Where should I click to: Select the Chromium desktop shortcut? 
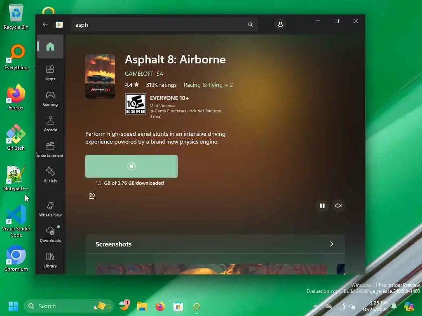coord(16,258)
